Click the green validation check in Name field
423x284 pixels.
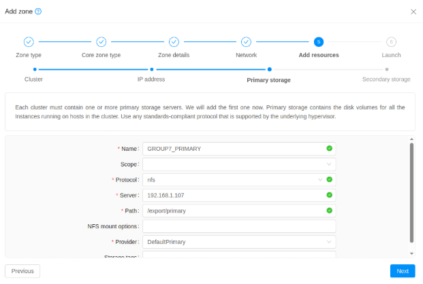[329, 148]
